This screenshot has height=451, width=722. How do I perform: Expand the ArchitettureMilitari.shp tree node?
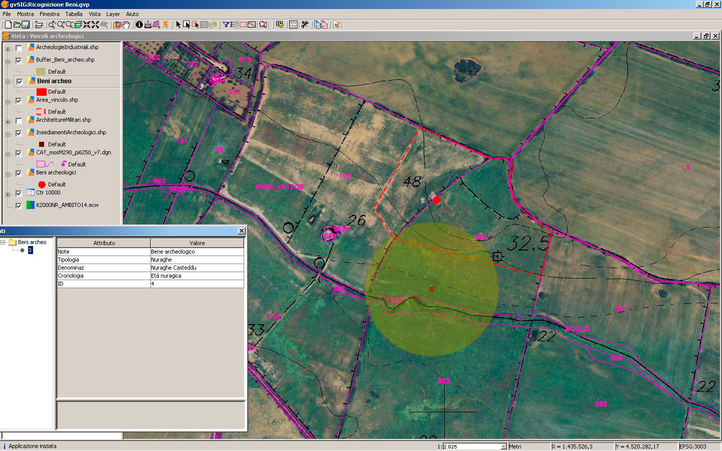coord(8,122)
